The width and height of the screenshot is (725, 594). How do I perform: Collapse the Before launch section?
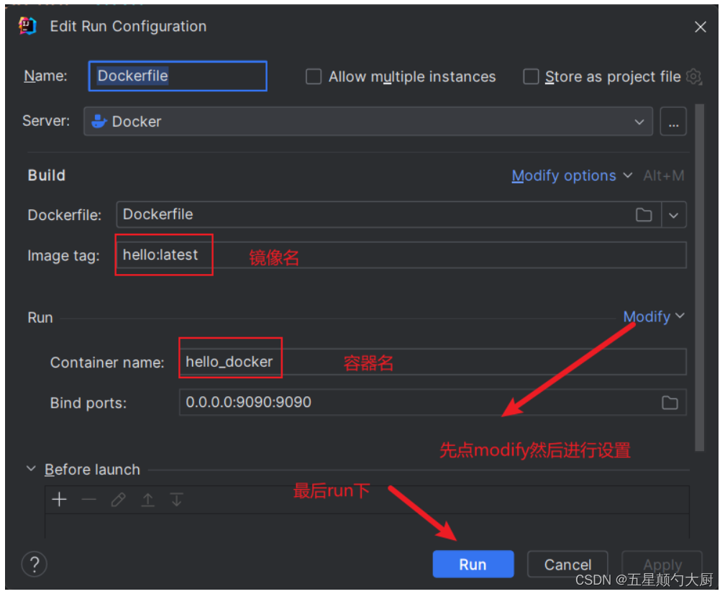30,469
